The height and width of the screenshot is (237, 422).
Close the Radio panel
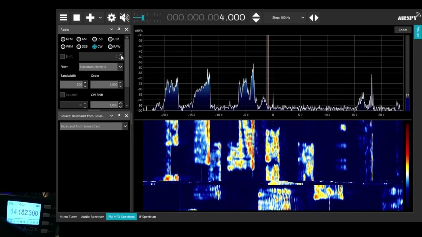(126, 30)
